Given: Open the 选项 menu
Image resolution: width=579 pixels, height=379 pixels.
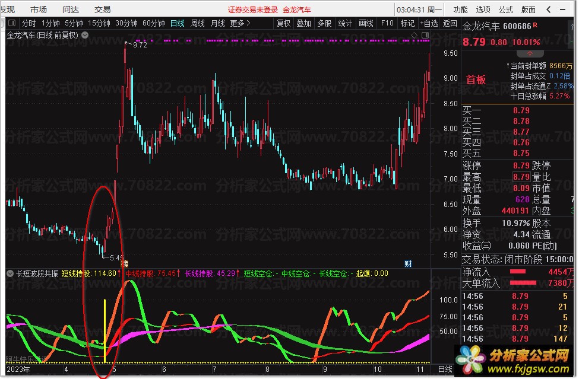Looking at the screenshot, I should [483, 9].
